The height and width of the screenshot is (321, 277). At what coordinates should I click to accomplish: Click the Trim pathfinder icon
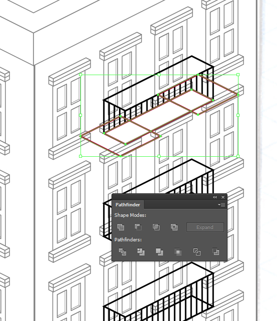[x=141, y=251]
